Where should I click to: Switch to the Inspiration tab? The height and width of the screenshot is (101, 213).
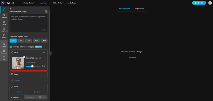[x=139, y=9]
